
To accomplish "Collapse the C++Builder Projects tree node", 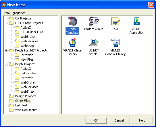I will point(6,23).
